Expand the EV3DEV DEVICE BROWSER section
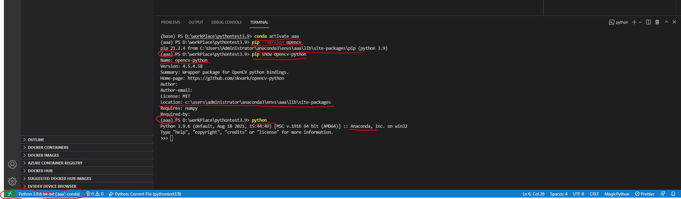This screenshot has height=199, width=681. click(87, 186)
